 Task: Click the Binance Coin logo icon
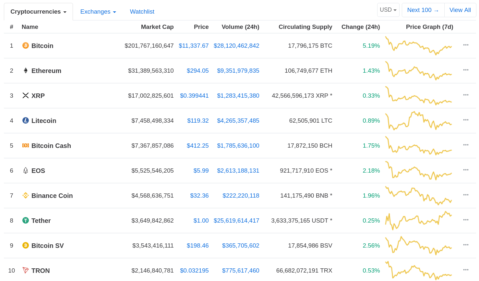(x=26, y=195)
